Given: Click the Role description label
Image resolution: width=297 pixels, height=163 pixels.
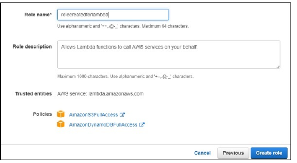Looking at the screenshot, I should point(33,47).
